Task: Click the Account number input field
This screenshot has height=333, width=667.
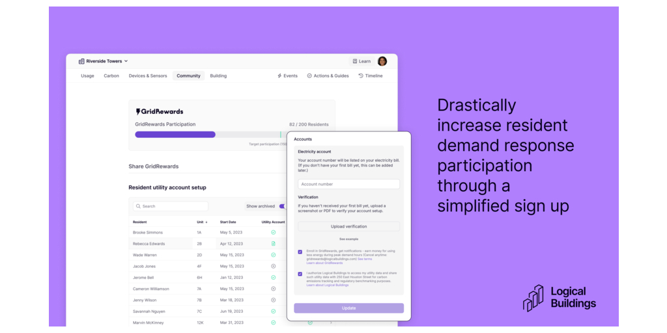Action: [x=348, y=184]
